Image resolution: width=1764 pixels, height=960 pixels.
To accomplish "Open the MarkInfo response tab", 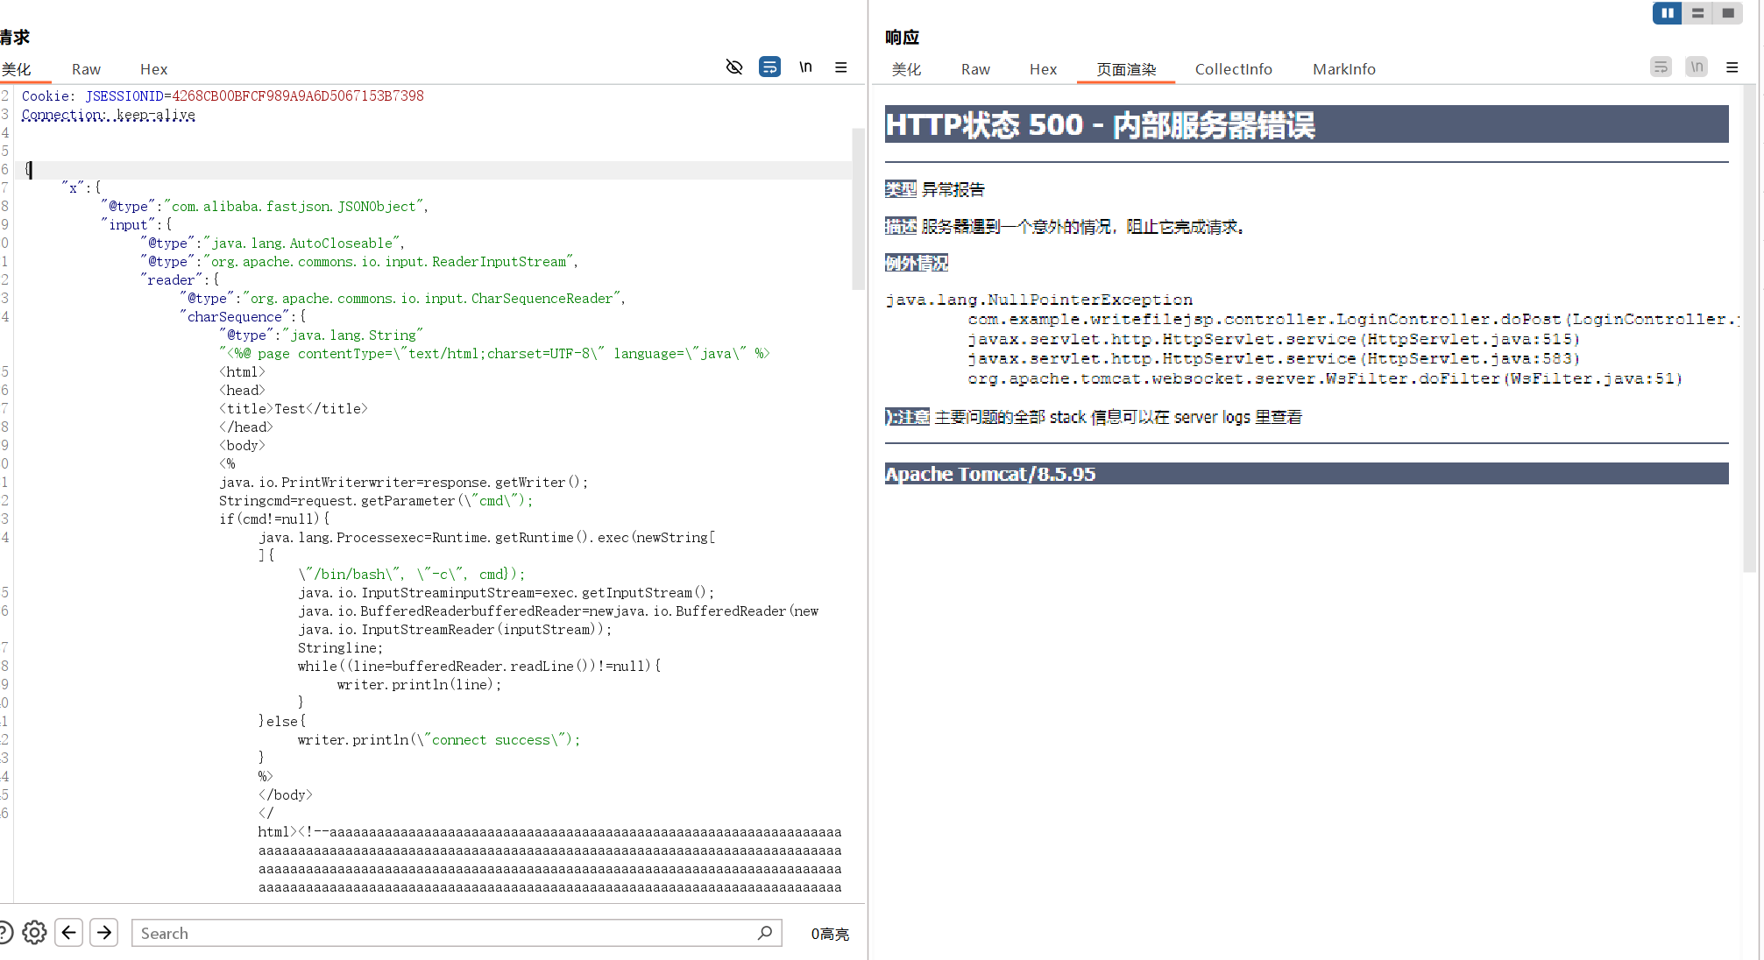I will 1343,69.
